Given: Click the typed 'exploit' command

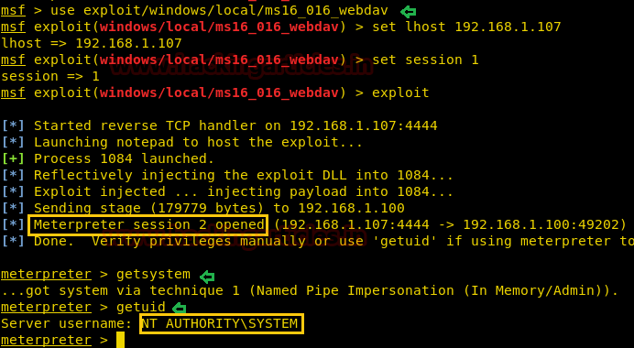Looking at the screenshot, I should point(400,93).
